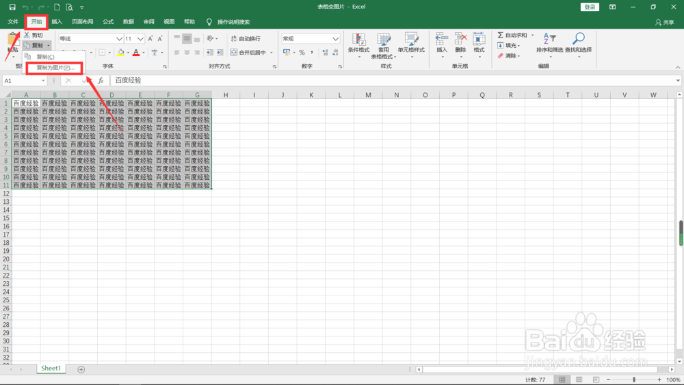Click the Accounting number format icon

(x=287, y=53)
